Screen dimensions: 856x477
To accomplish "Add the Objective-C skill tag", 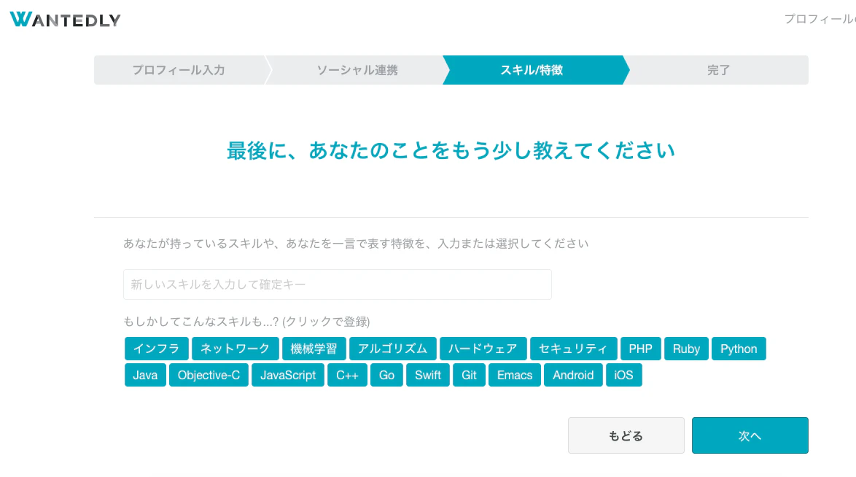I will [x=209, y=375].
